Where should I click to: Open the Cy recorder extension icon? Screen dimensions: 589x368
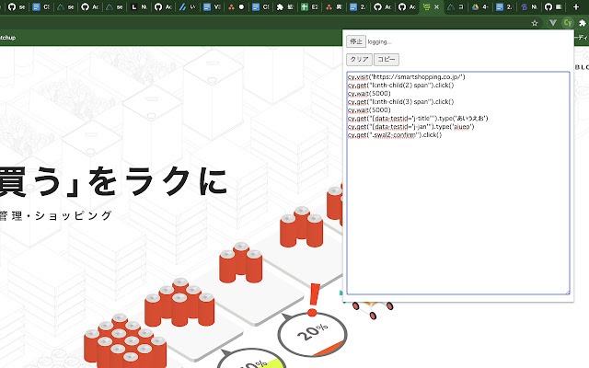coord(567,23)
